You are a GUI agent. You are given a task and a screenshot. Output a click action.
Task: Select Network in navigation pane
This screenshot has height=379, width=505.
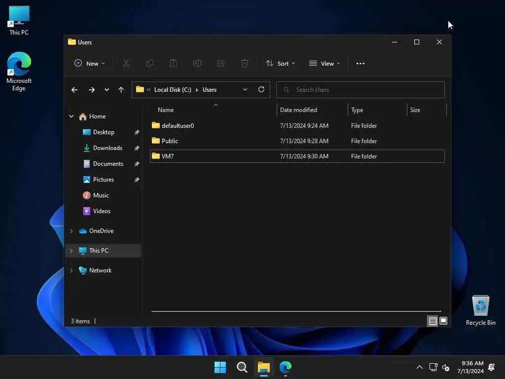(100, 271)
